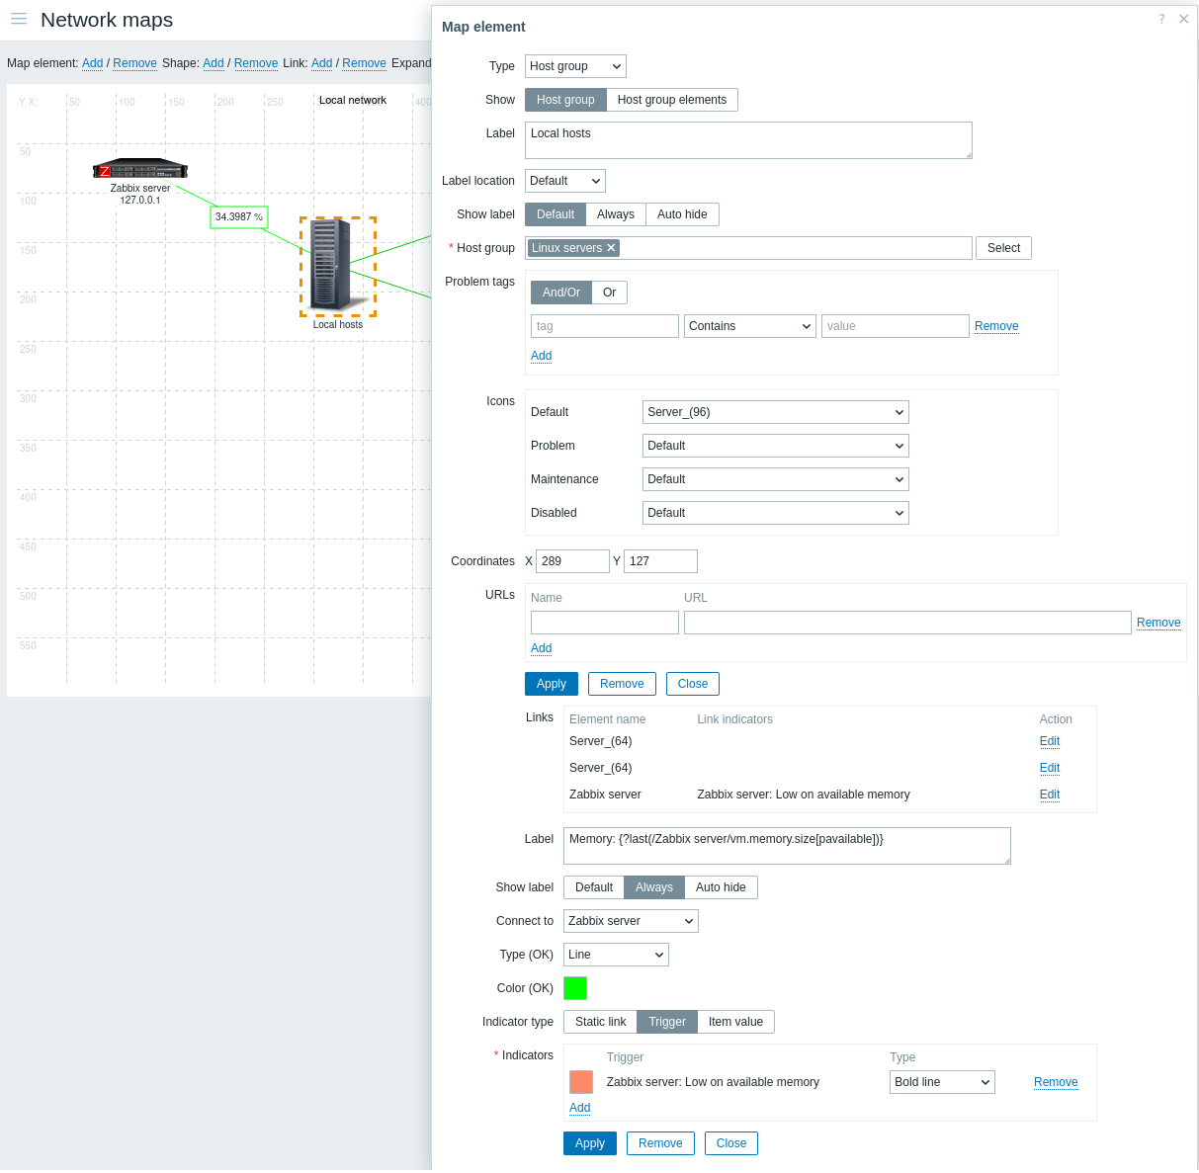Click the 34.3987 % link label
Screen dimensions: 1199x1173
click(239, 216)
